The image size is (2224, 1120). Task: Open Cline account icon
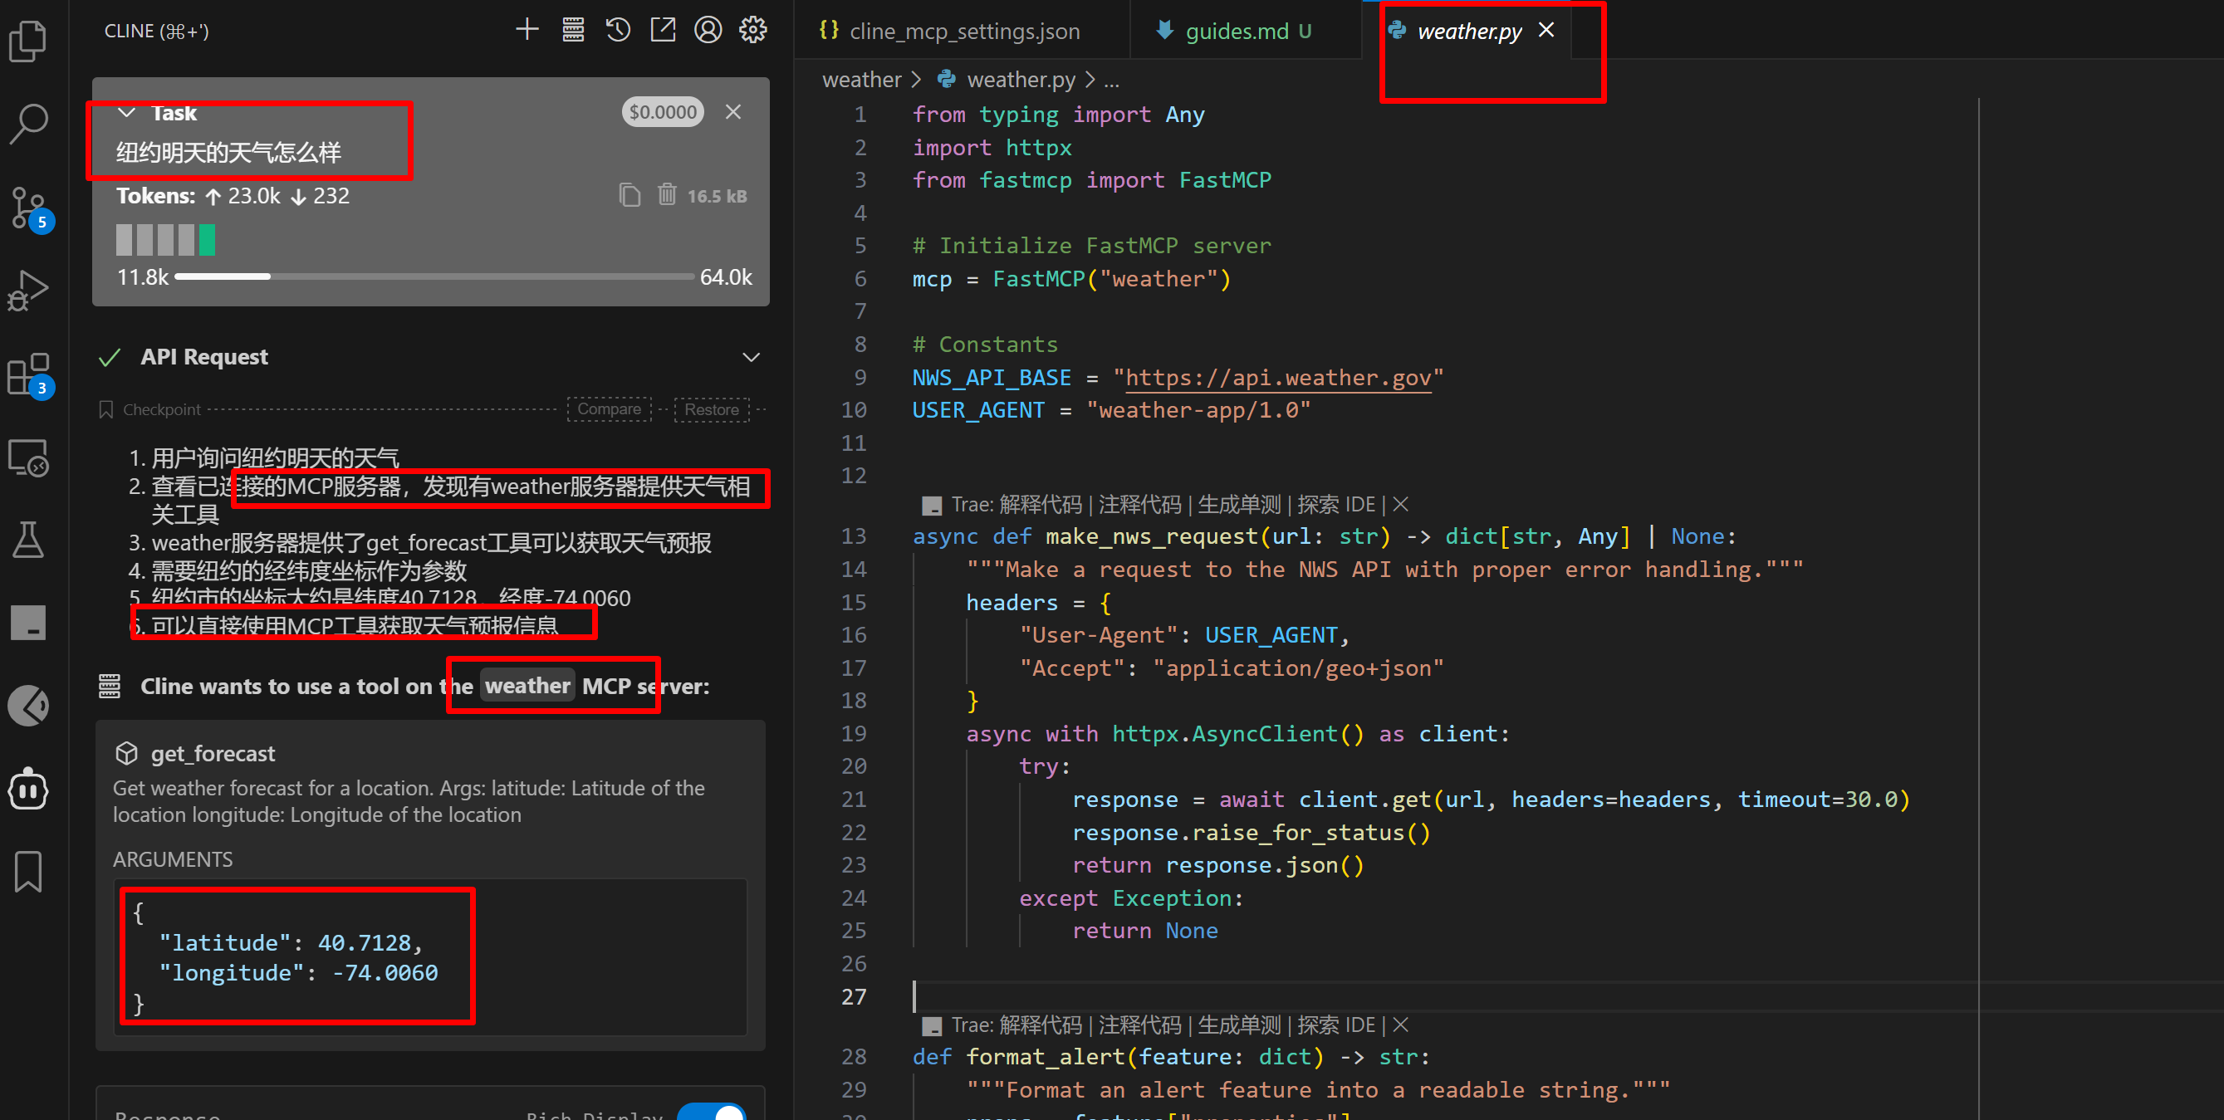(708, 30)
